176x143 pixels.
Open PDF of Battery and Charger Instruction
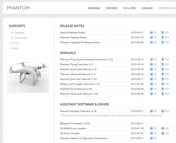click(165, 84)
